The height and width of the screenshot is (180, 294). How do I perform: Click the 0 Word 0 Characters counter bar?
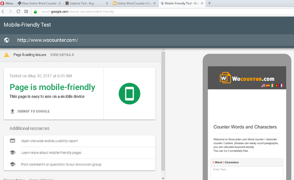(247, 163)
